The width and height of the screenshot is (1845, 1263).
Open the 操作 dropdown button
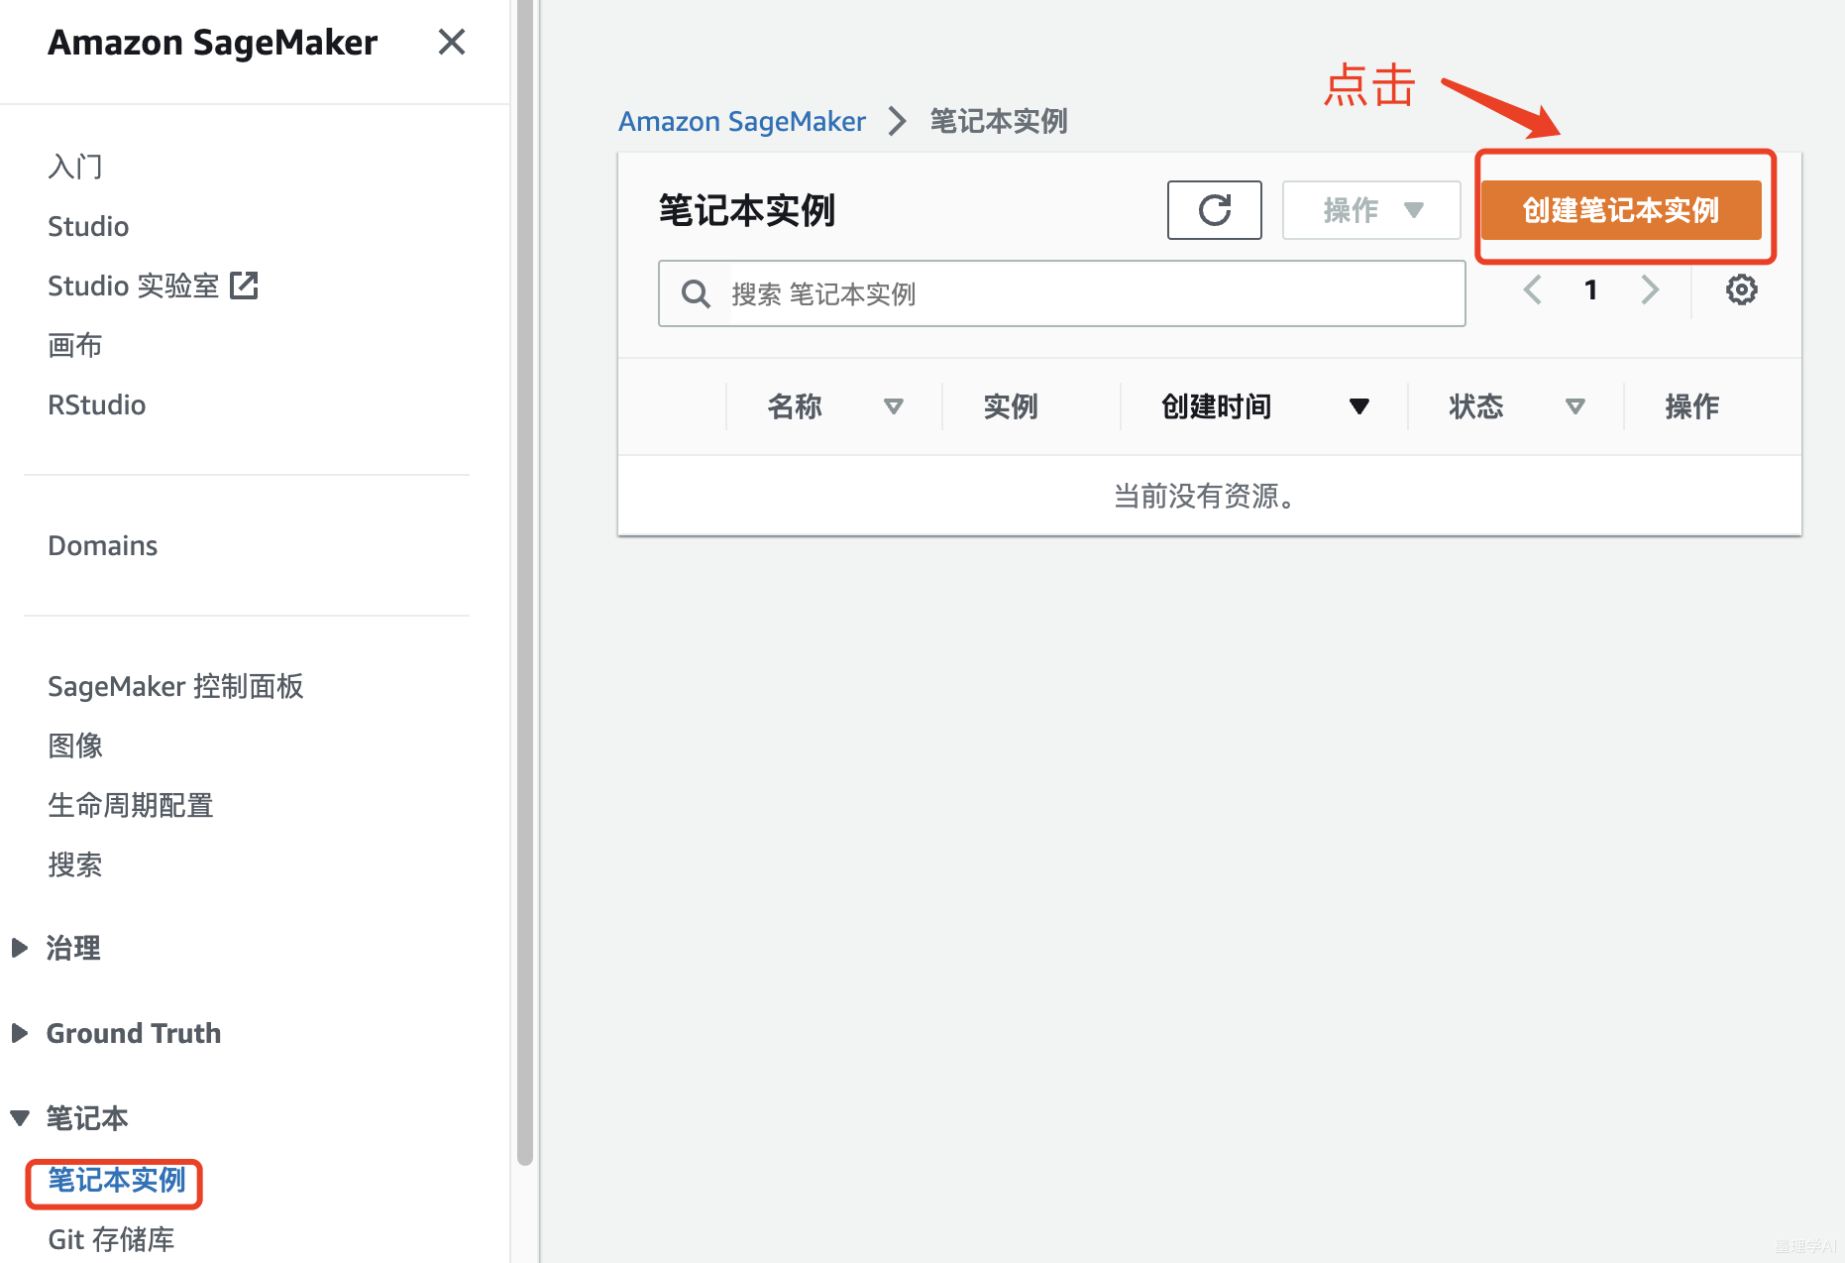[x=1371, y=210]
